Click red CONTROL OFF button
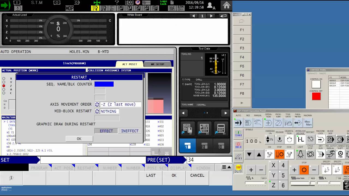This screenshot has width=349, height=196. point(316,96)
